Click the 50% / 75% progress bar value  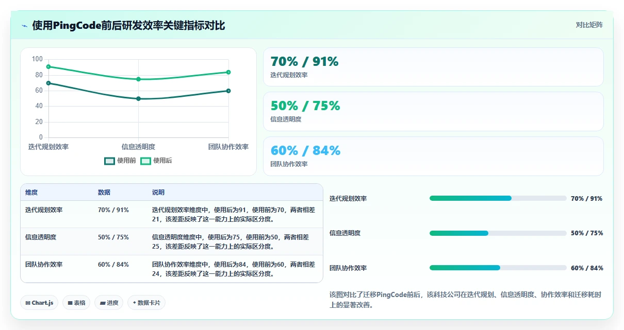coord(587,233)
